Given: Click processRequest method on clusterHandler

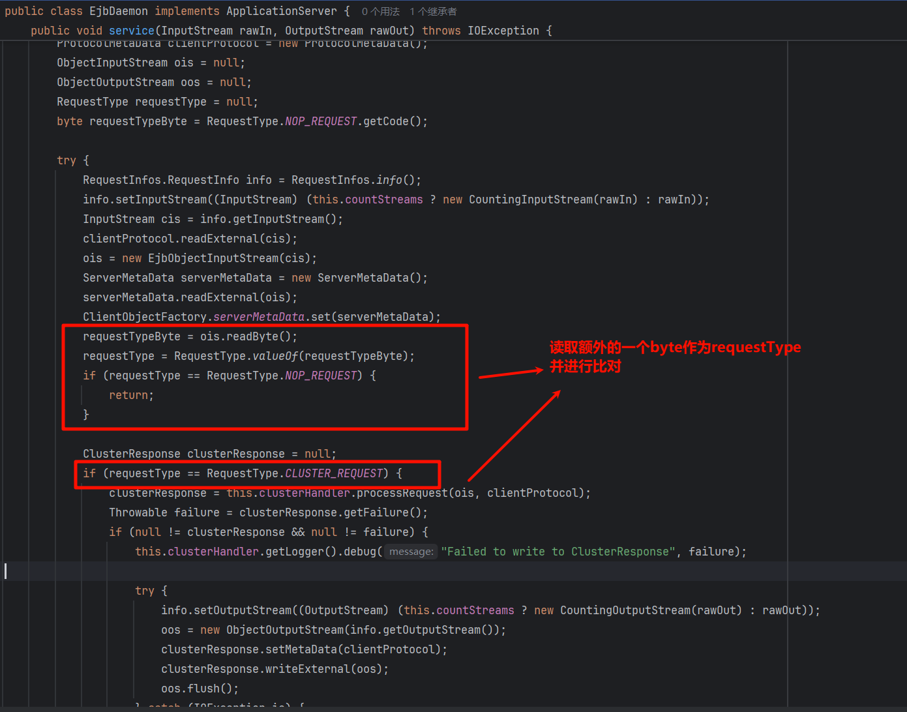Looking at the screenshot, I should (x=402, y=493).
